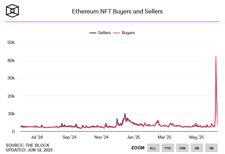Zoom chart to 1M

(x=211, y=148)
